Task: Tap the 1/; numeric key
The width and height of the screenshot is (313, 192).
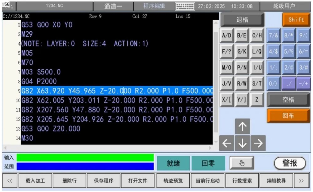Action: 273,68
